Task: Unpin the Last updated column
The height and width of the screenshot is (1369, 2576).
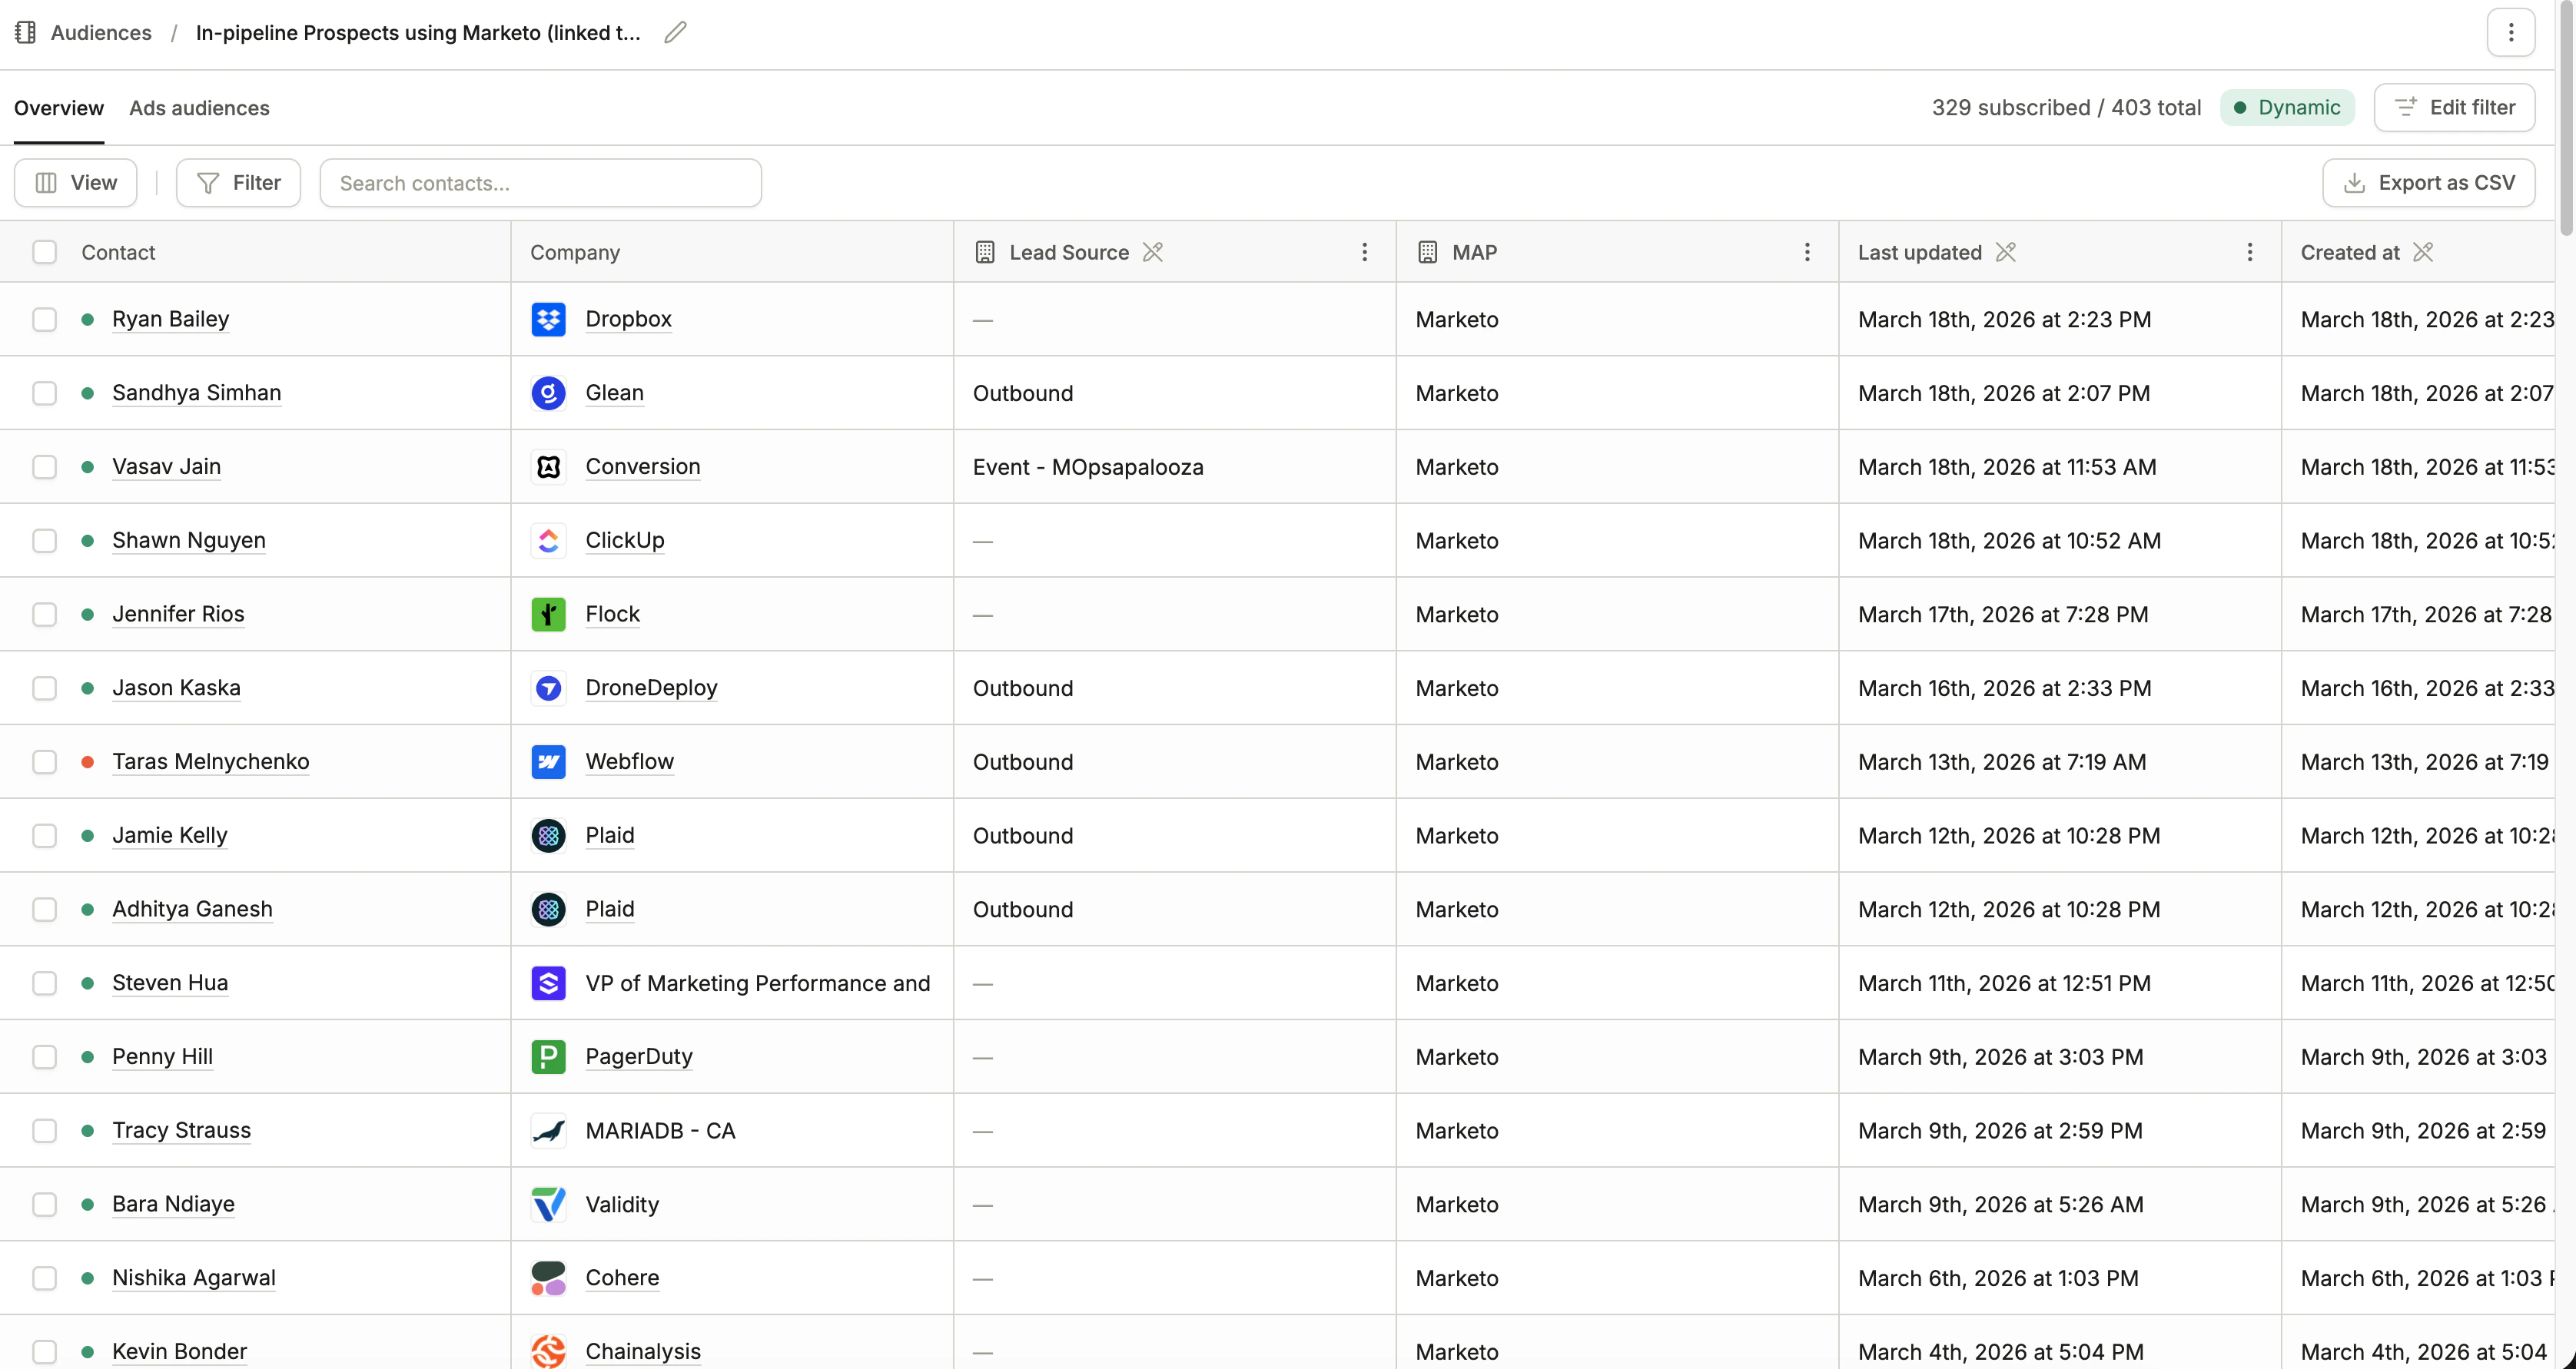Action: 2006,252
